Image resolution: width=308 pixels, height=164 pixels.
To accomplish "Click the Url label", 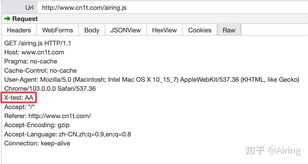I will tap(29, 8).
